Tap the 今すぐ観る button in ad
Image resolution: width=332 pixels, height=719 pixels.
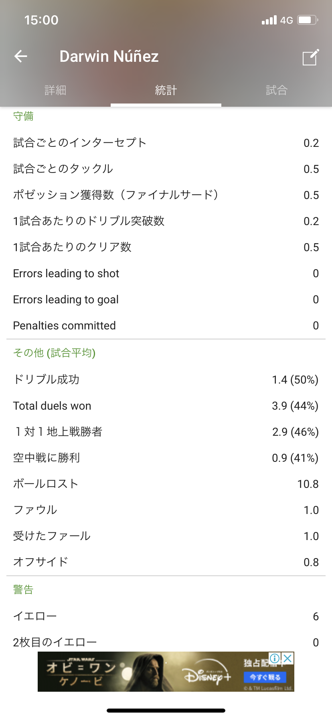(265, 677)
